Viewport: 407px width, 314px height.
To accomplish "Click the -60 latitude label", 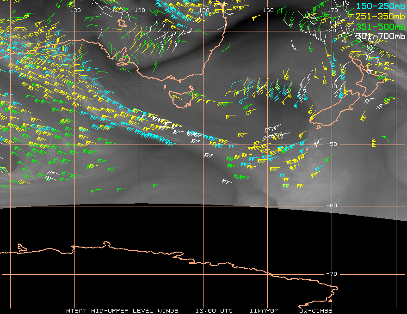I will (x=332, y=205).
